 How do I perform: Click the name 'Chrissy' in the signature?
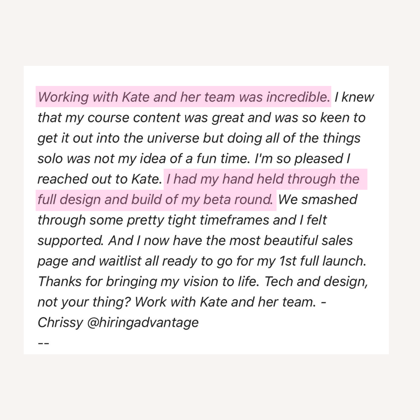coord(60,322)
